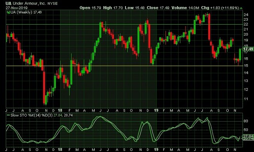The width and height of the screenshot is (254, 152).
Task: Click the 80 level label on stochastic axis
Action: click(246, 121)
